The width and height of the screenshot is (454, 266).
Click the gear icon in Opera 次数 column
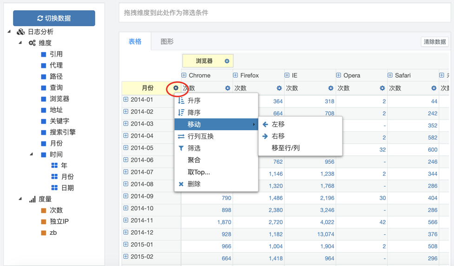tap(382, 88)
